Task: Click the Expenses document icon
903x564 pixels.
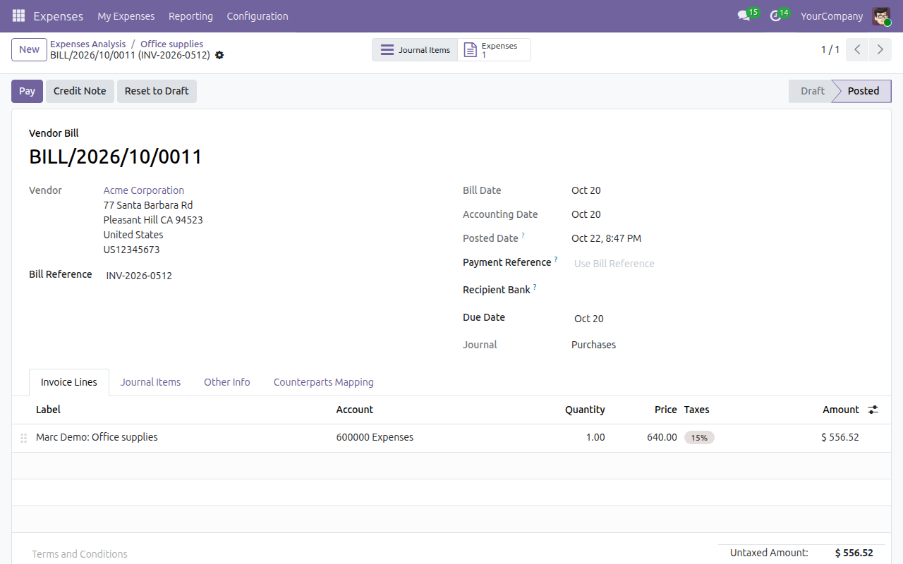Action: pyautogui.click(x=470, y=50)
